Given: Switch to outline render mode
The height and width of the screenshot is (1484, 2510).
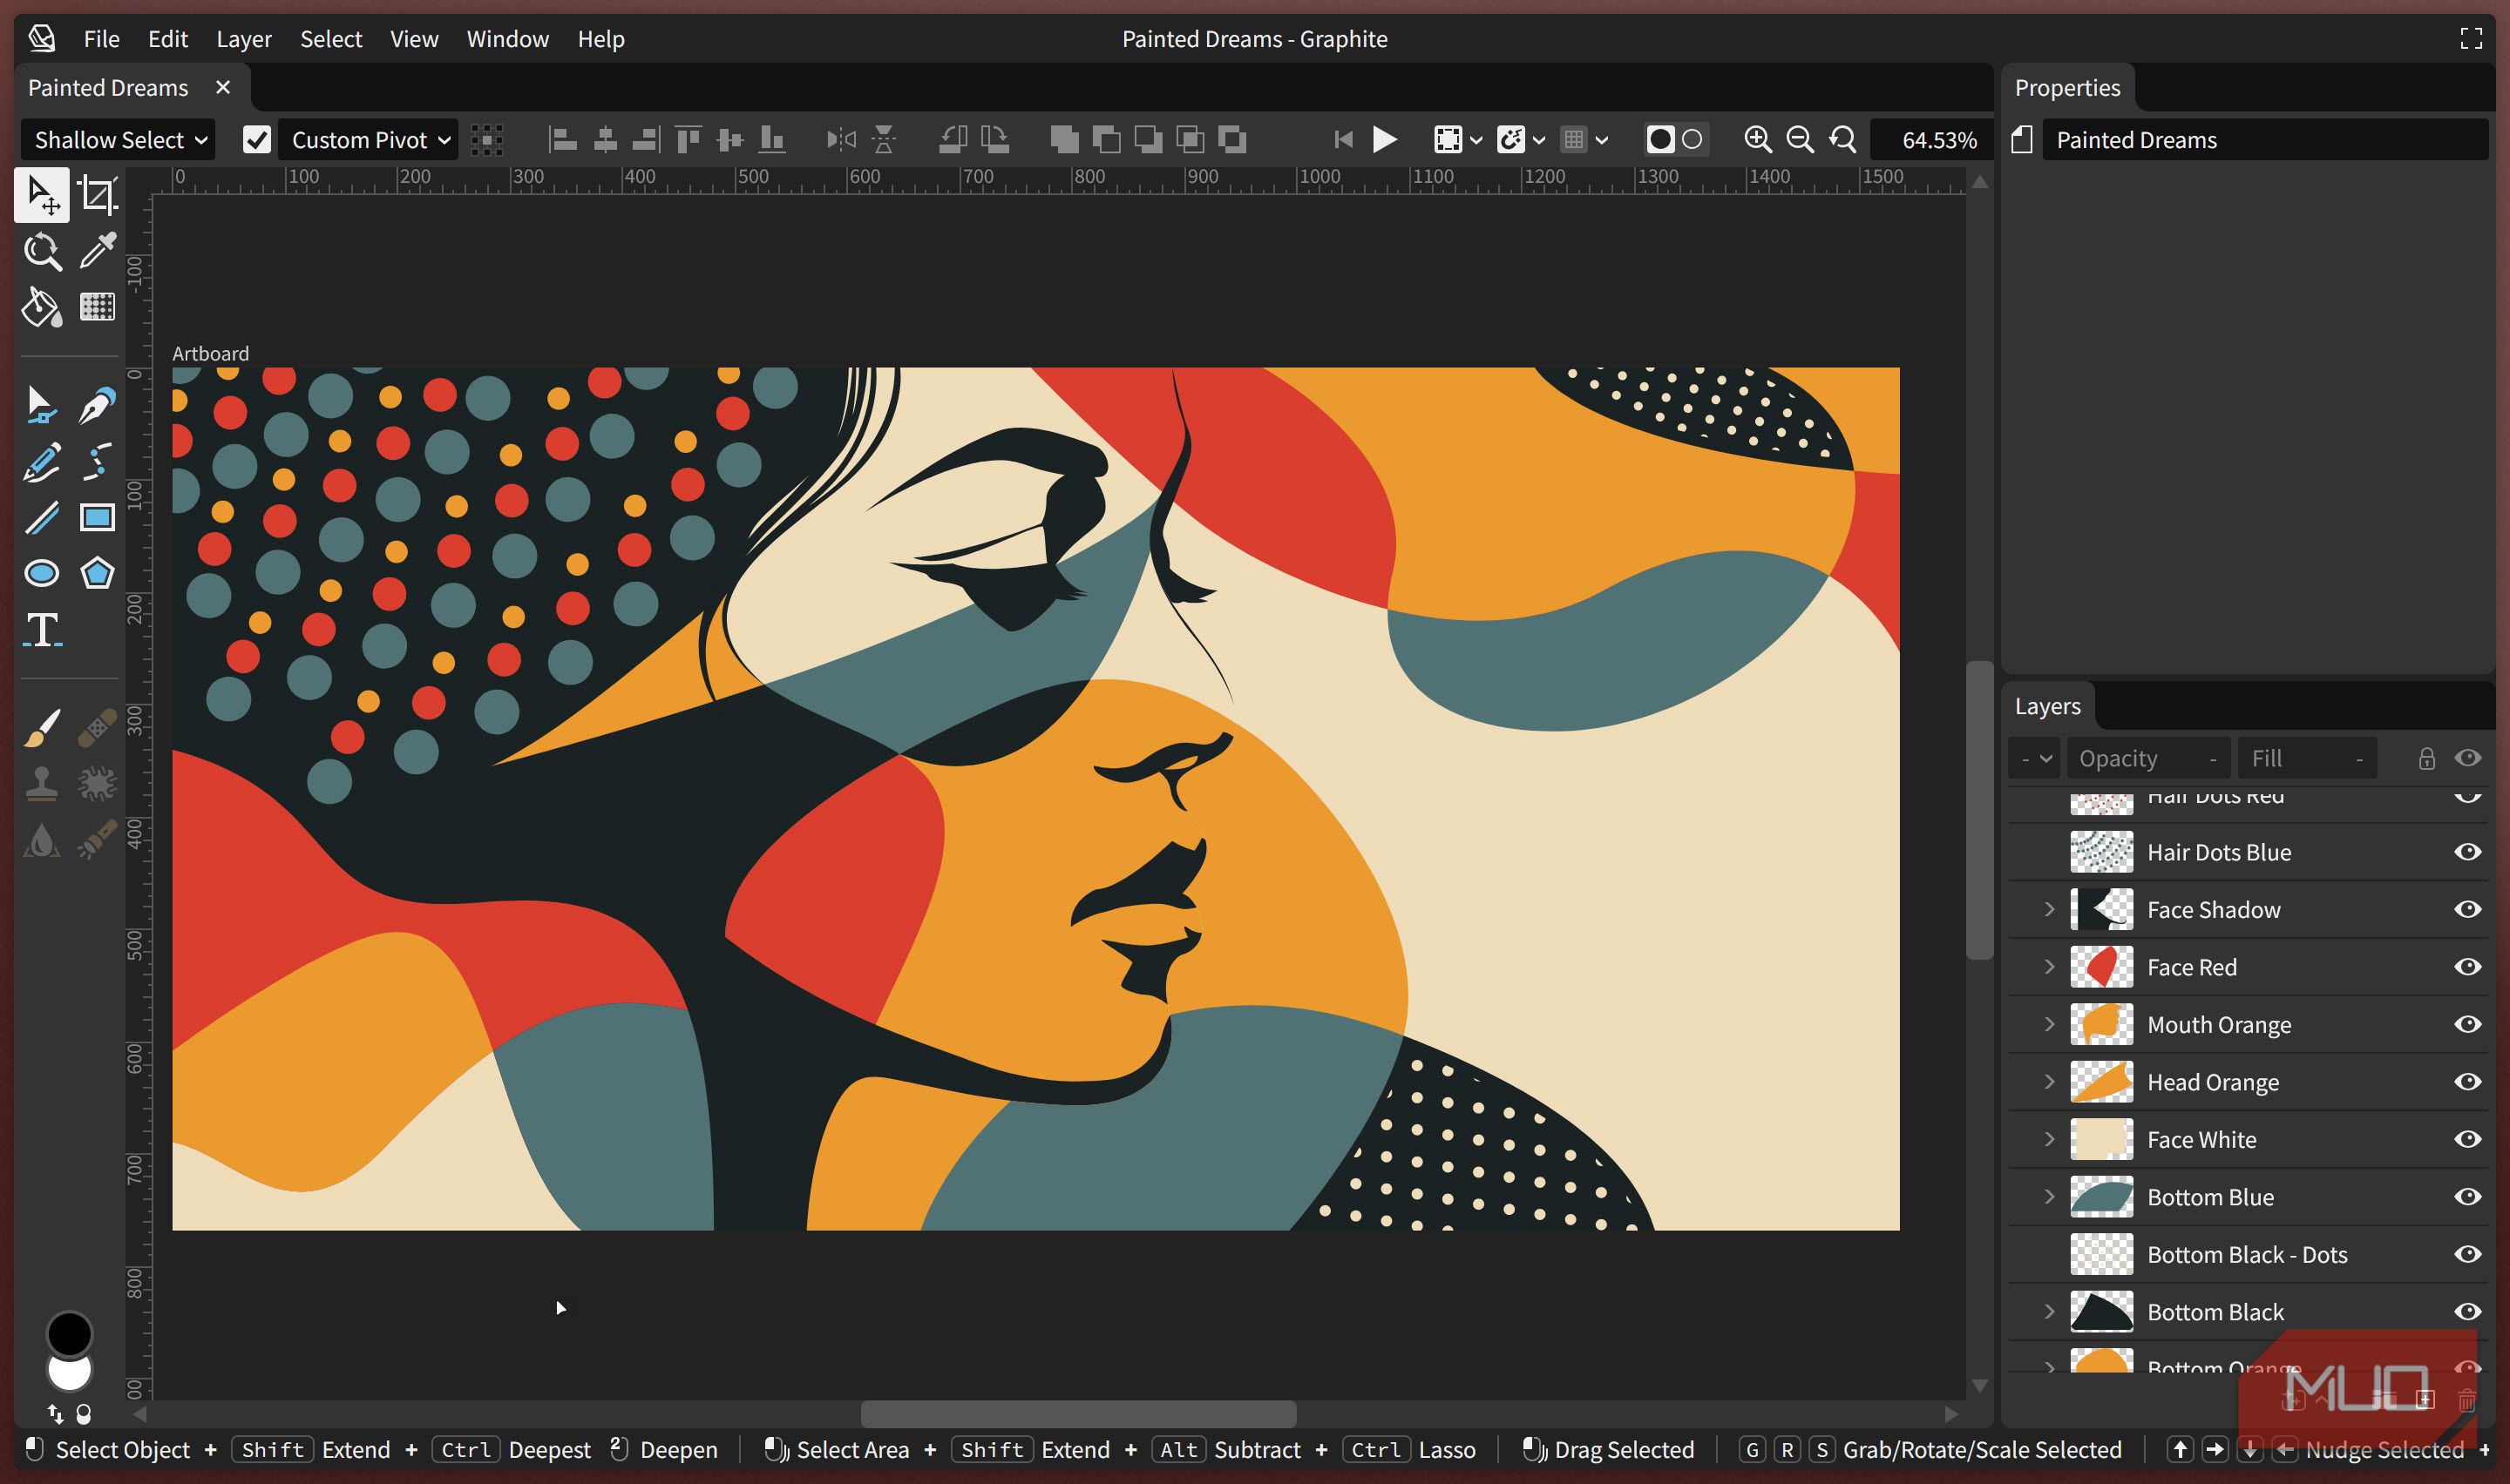Looking at the screenshot, I should click(x=1692, y=140).
